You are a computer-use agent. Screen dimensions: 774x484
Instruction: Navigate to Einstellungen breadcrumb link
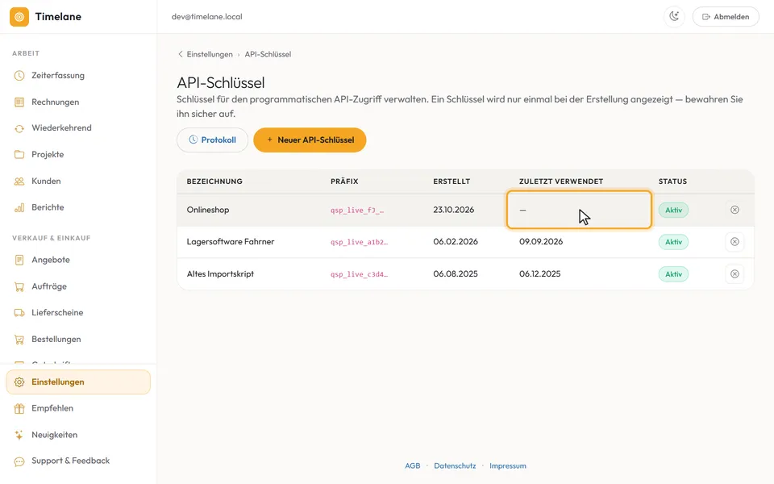point(210,54)
